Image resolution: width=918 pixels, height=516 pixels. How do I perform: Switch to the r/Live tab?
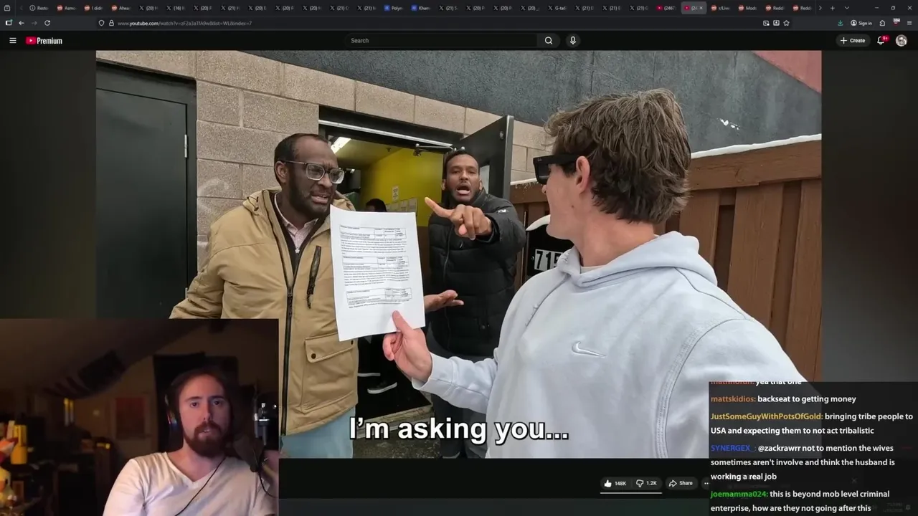click(720, 8)
